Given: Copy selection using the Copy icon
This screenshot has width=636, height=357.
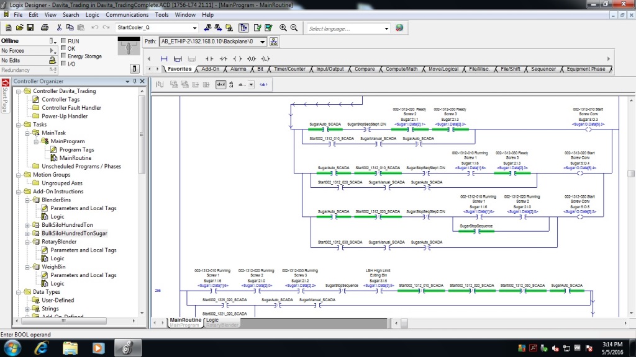Looking at the screenshot, I should coord(70,27).
